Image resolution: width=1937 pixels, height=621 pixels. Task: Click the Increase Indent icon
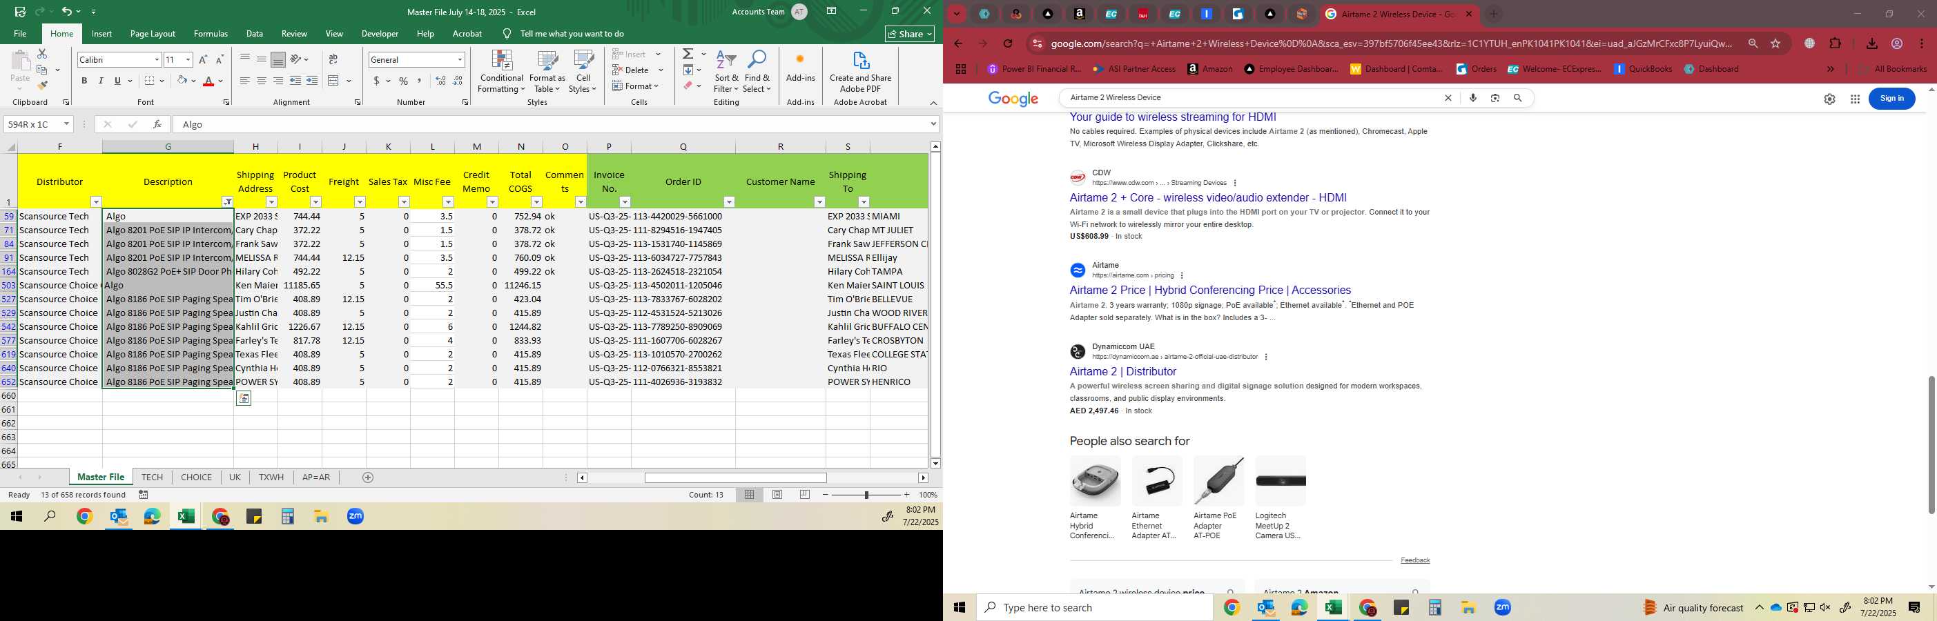pos(312,81)
